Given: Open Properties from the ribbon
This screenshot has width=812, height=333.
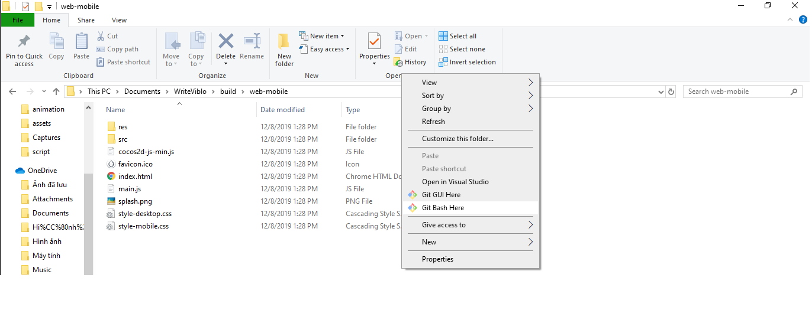Looking at the screenshot, I should (374, 41).
